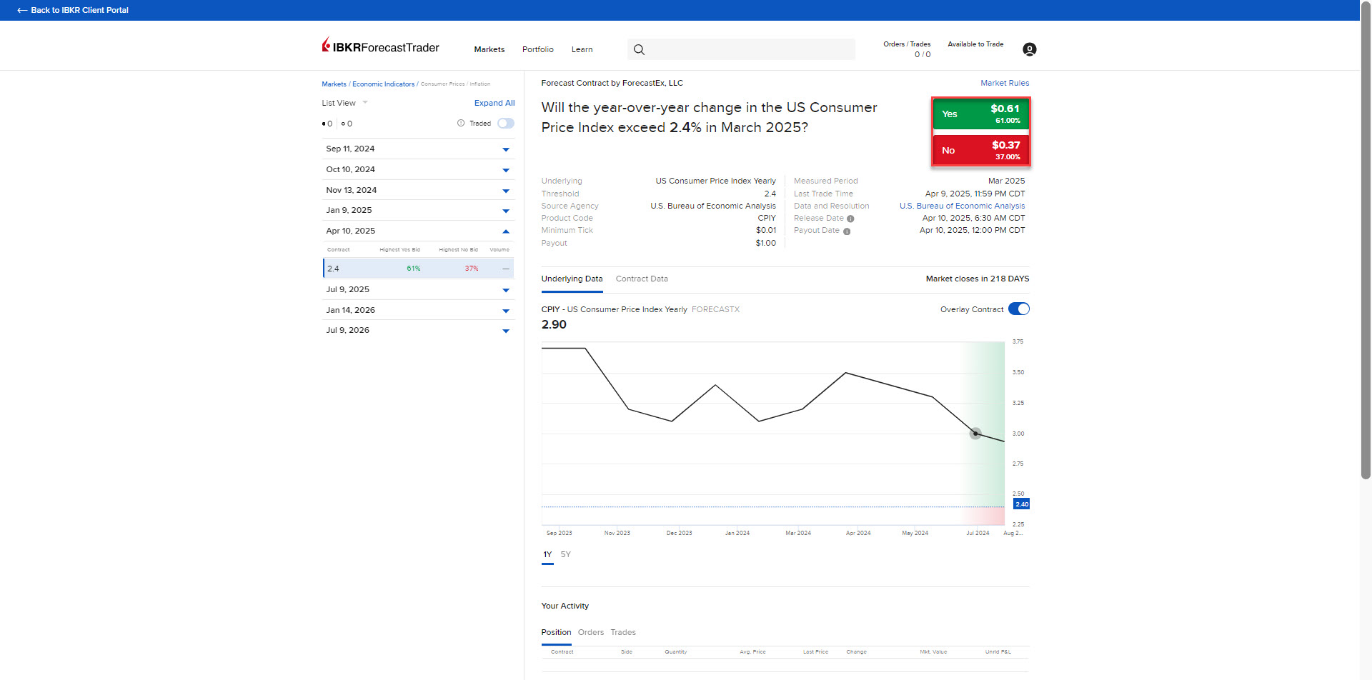
Task: Click the back arrow to IBKR Client Portal
Action: coord(22,10)
